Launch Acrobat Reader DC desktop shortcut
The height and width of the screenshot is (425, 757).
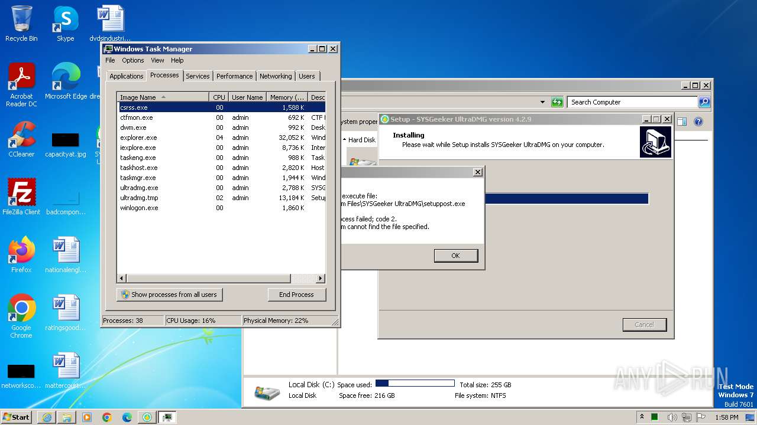click(x=21, y=86)
